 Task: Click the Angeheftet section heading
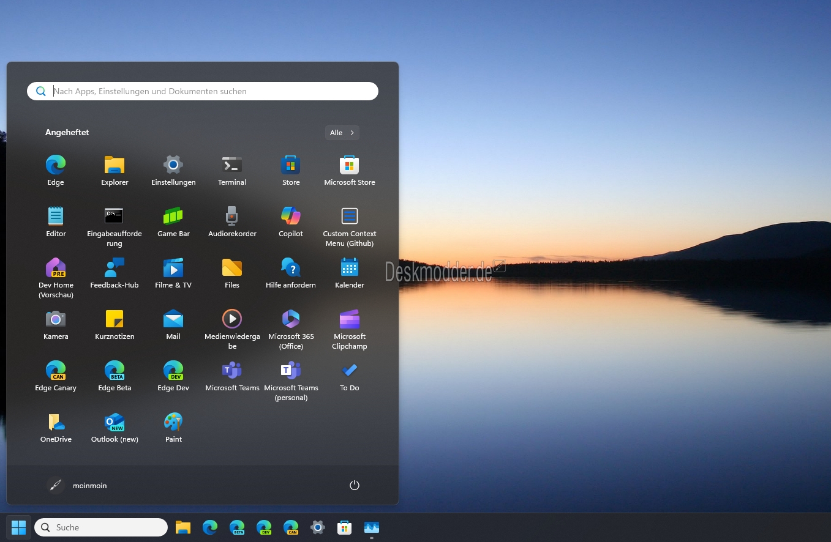click(x=67, y=133)
